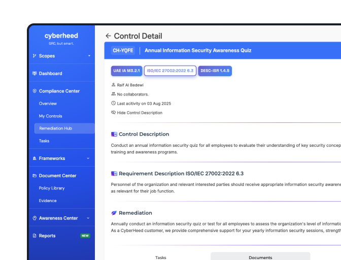Click the Dashboard monitor icon
The image size is (341, 260).
(35, 74)
